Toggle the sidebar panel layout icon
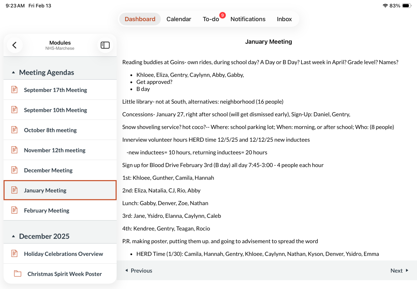Image resolution: width=417 pixels, height=289 pixels. [x=105, y=45]
